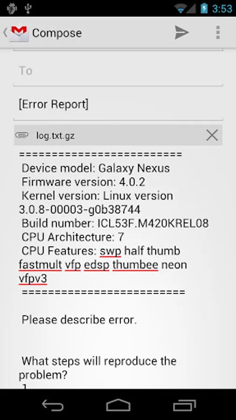The image size is (236, 420).
Task: Tap the Android Back navigation button
Action: (x=53, y=405)
